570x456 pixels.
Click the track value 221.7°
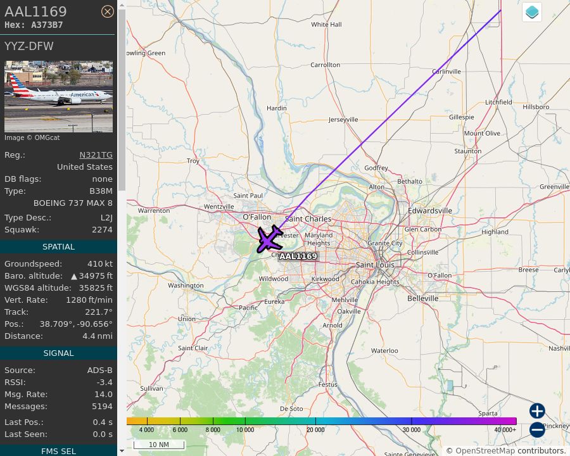(99, 312)
